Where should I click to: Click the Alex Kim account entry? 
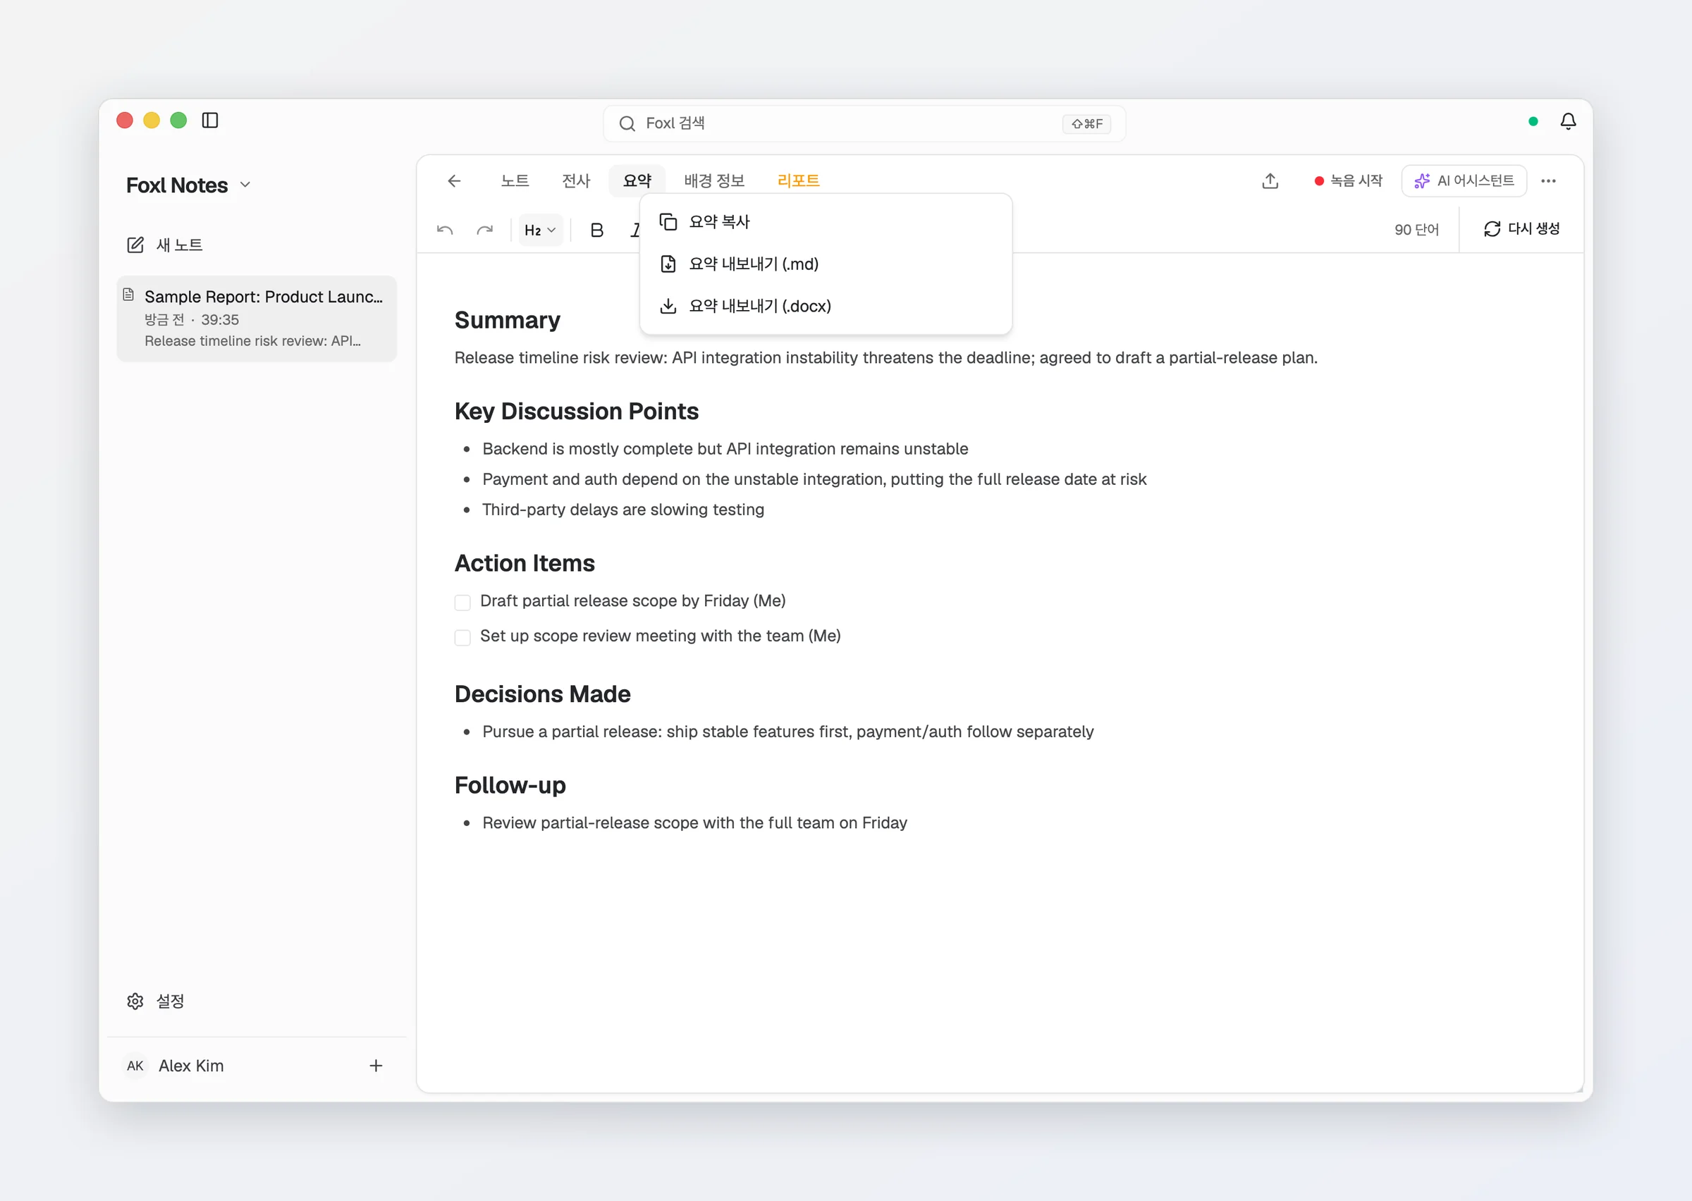pos(176,1066)
